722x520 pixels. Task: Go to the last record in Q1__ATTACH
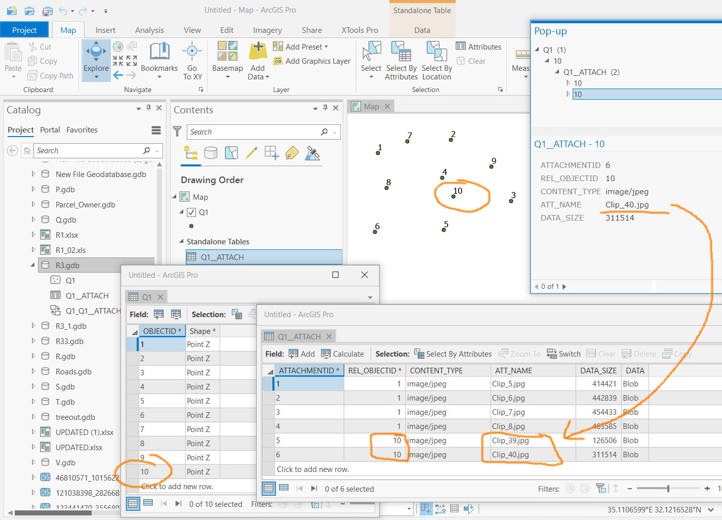314,489
